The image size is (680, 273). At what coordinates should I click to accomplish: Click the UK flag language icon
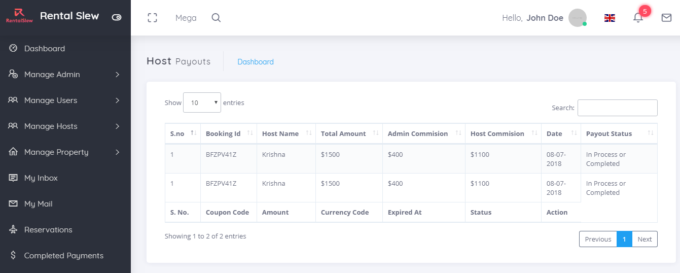tap(610, 18)
